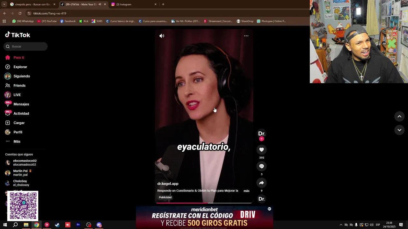408x229 pixels.
Task: Focus the Buscar search field
Action: [x=25, y=46]
